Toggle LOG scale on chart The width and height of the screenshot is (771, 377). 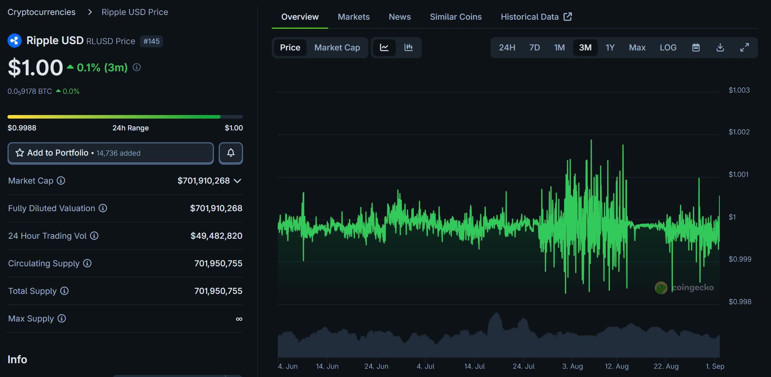coord(668,48)
